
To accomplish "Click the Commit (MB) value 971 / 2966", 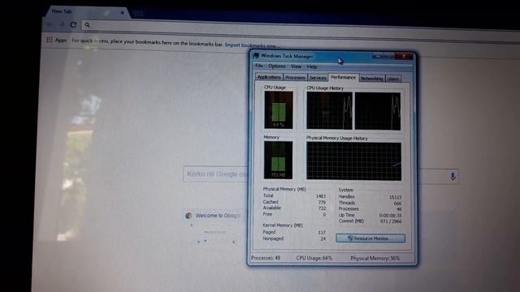I will click(x=391, y=221).
